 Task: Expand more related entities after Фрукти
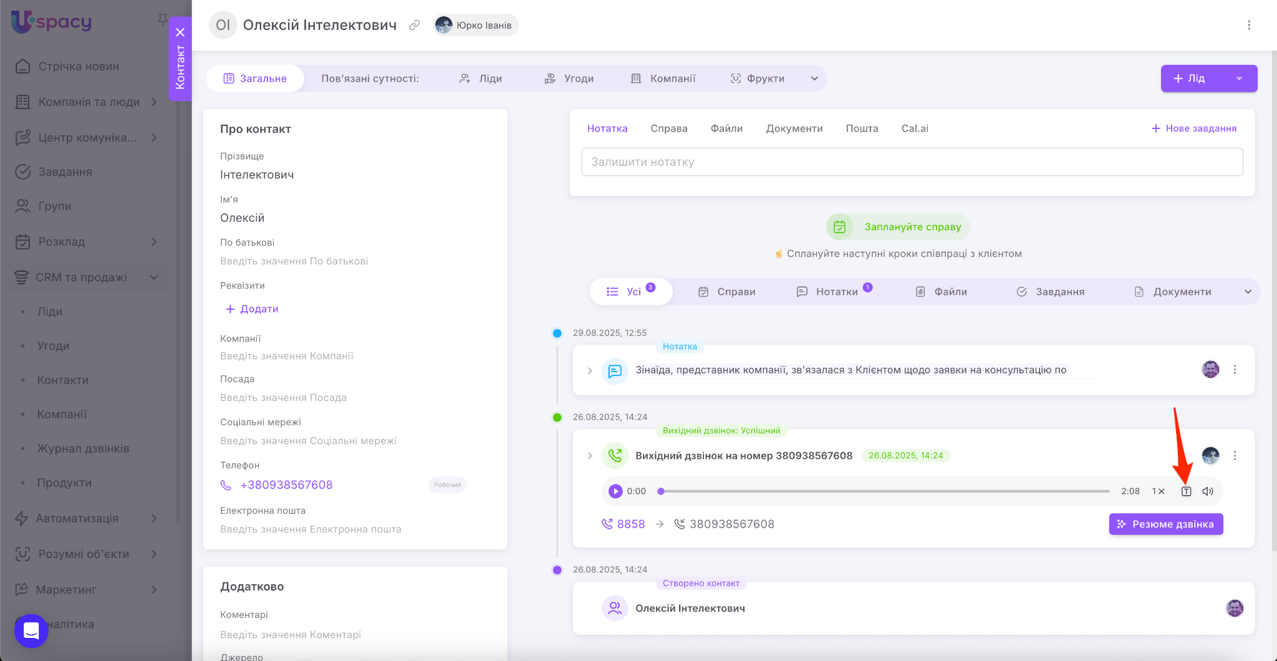[814, 79]
